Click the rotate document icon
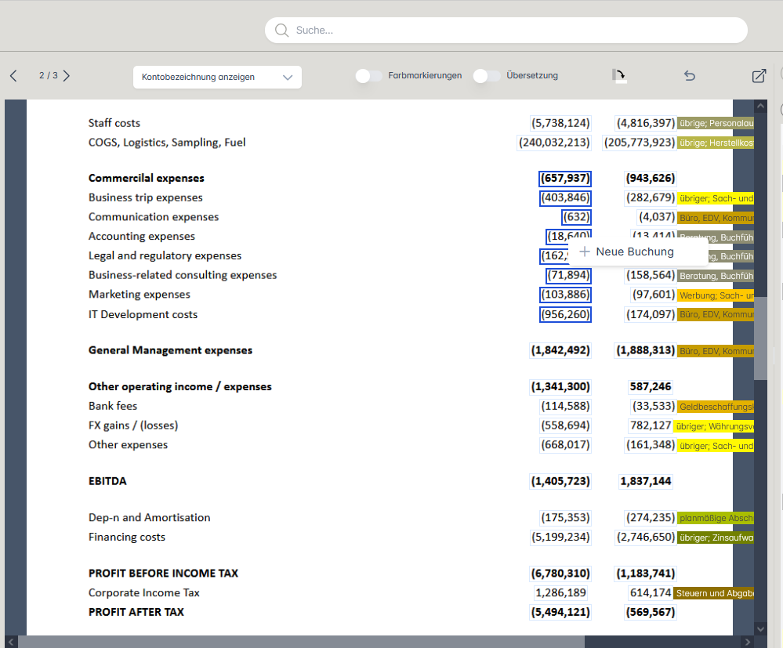783x648 pixels. (619, 76)
